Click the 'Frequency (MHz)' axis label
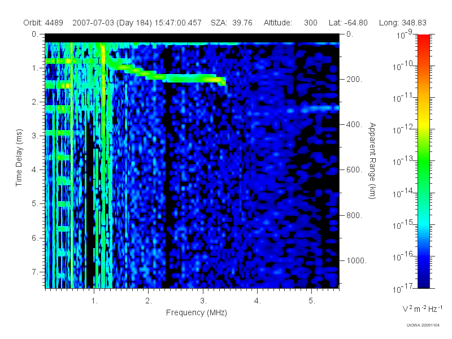The height and width of the screenshot is (339, 452). 196,313
